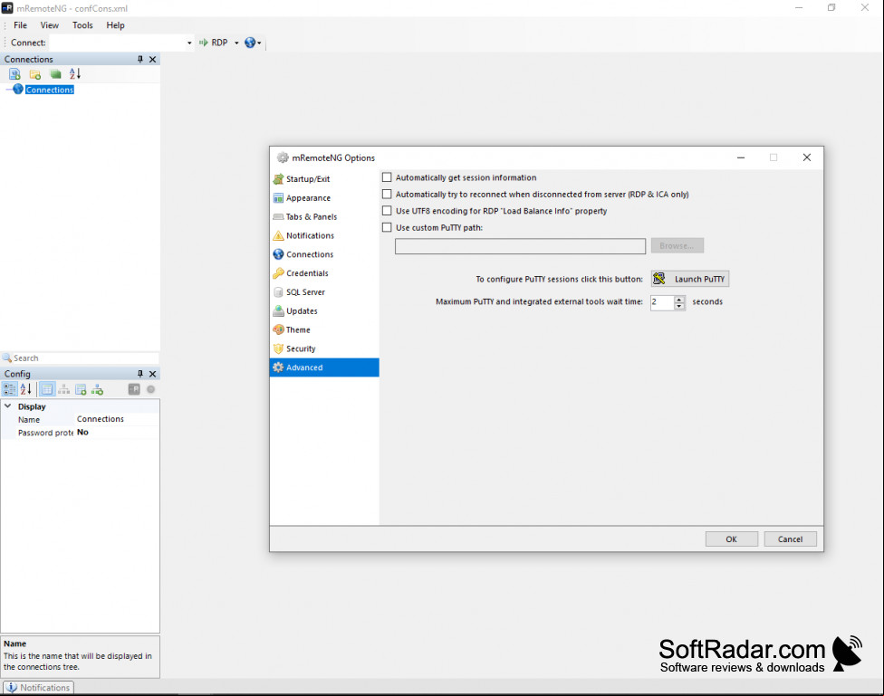Open the Tabs & Panels options page
Image resolution: width=884 pixels, height=696 pixels.
pyautogui.click(x=312, y=216)
